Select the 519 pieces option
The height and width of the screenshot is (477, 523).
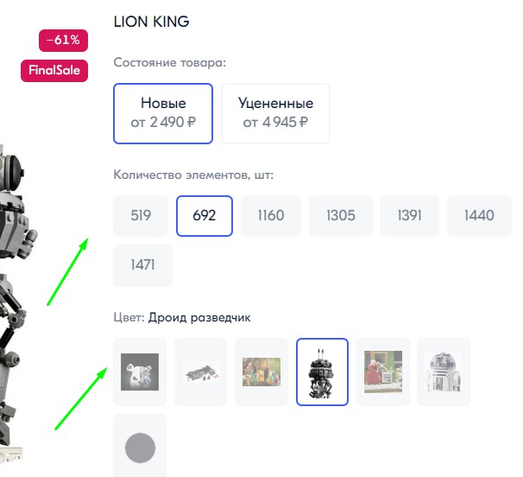[142, 215]
